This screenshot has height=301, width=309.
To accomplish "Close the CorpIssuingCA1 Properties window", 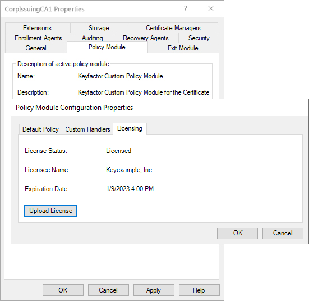I will (211, 8).
